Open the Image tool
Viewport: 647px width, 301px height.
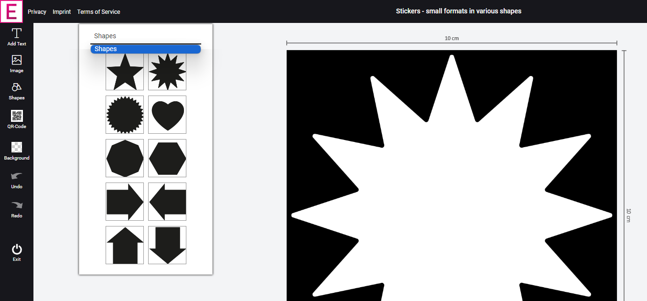click(17, 64)
